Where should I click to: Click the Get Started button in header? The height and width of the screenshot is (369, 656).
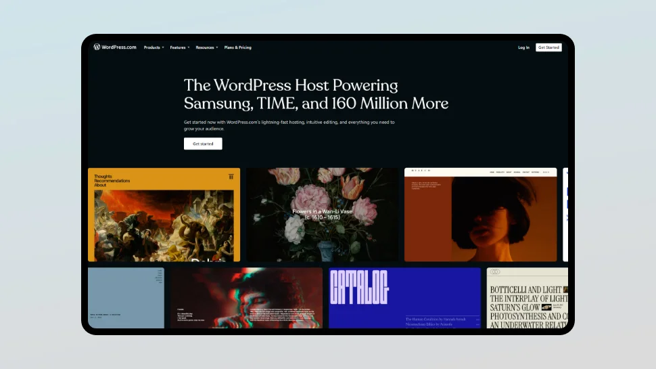click(548, 47)
